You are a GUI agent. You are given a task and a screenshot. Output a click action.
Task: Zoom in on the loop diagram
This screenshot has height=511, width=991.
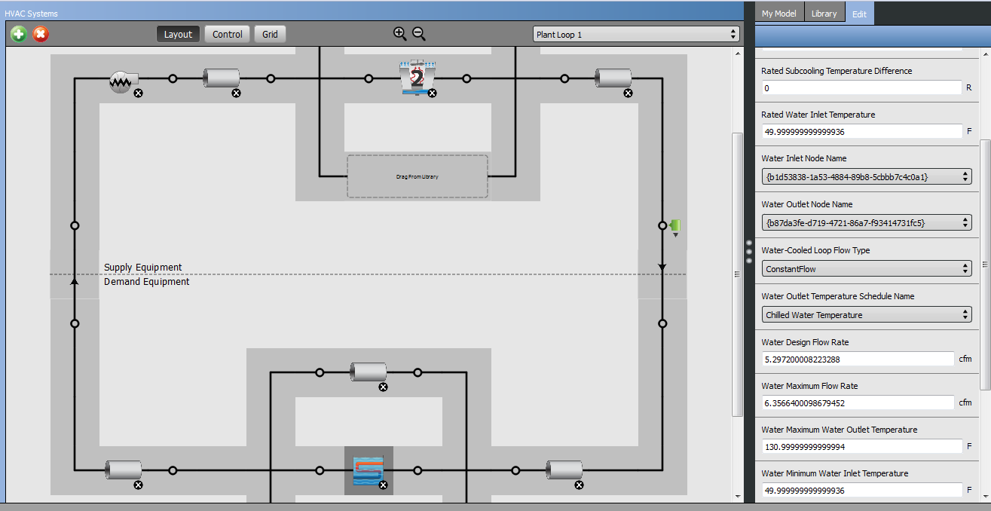pos(399,33)
